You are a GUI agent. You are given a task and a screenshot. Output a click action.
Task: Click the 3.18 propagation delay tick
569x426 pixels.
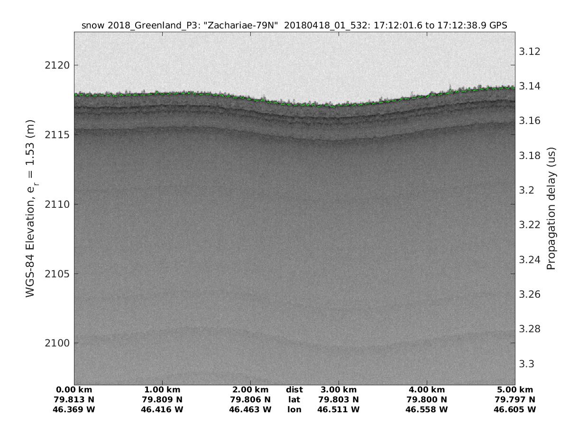click(530, 155)
